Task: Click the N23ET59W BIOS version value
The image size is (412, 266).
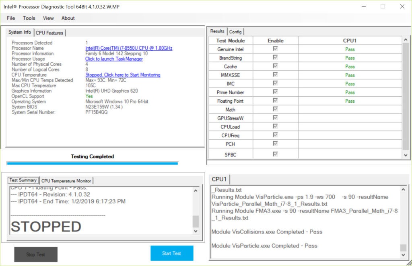Action: tap(104, 107)
